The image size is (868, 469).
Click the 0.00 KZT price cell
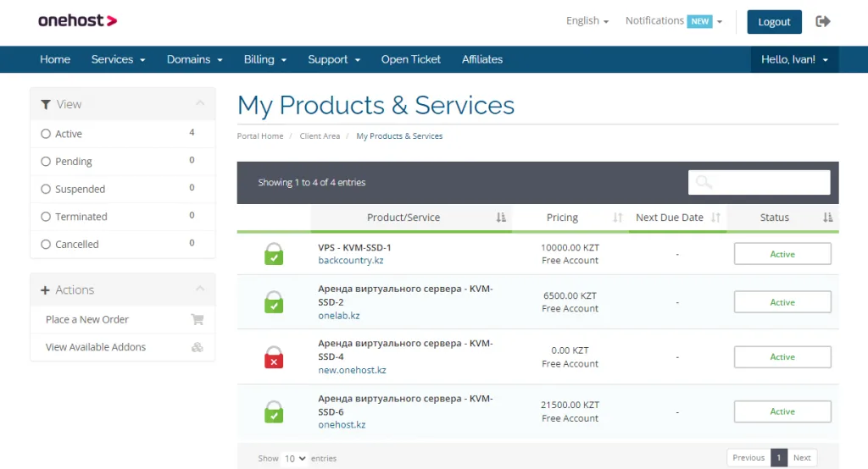click(570, 350)
